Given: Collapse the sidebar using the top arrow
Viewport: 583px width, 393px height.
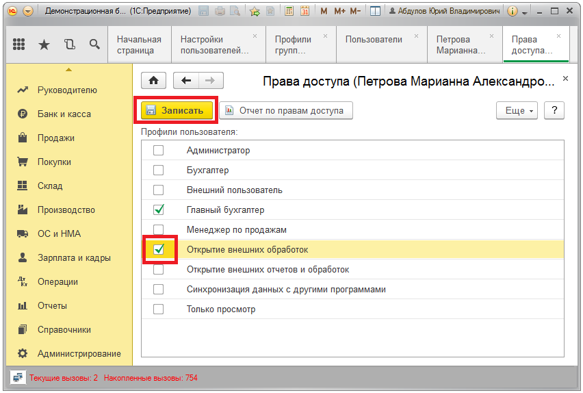Looking at the screenshot, I should click(68, 69).
